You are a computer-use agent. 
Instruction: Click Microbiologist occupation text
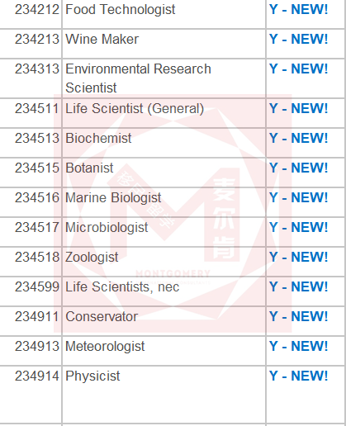[107, 228]
